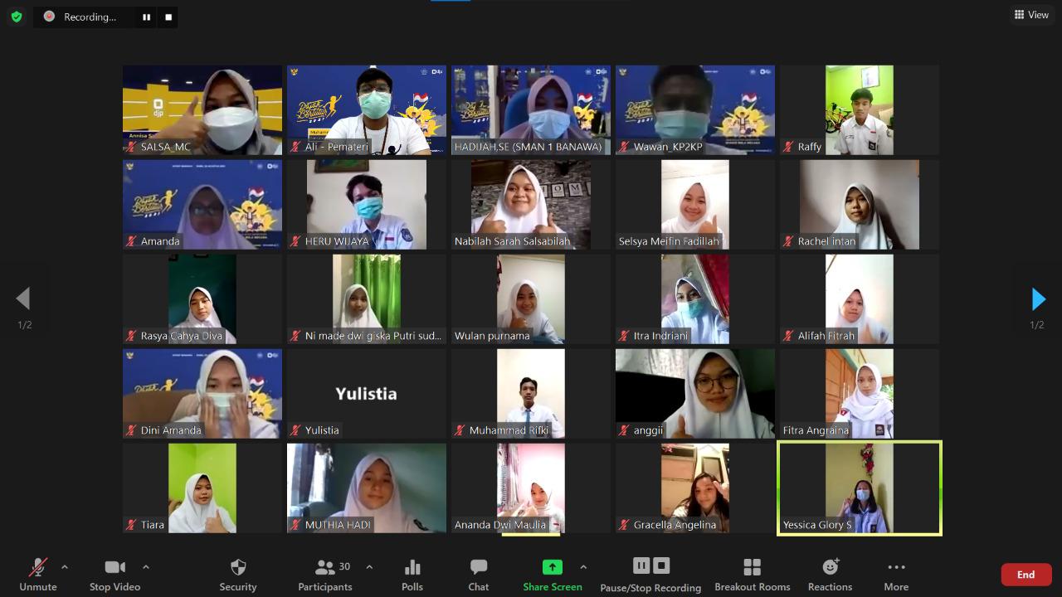Go to next page of participants

[x=1038, y=299]
